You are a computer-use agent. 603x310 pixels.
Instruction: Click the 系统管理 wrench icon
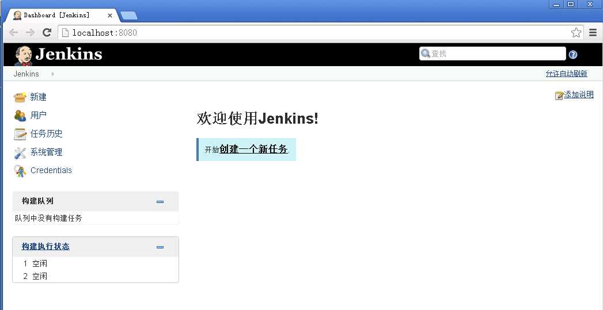pos(20,152)
